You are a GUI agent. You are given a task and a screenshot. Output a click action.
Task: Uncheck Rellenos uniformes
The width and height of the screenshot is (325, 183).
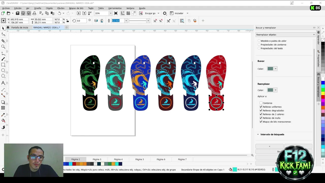pos(261,107)
